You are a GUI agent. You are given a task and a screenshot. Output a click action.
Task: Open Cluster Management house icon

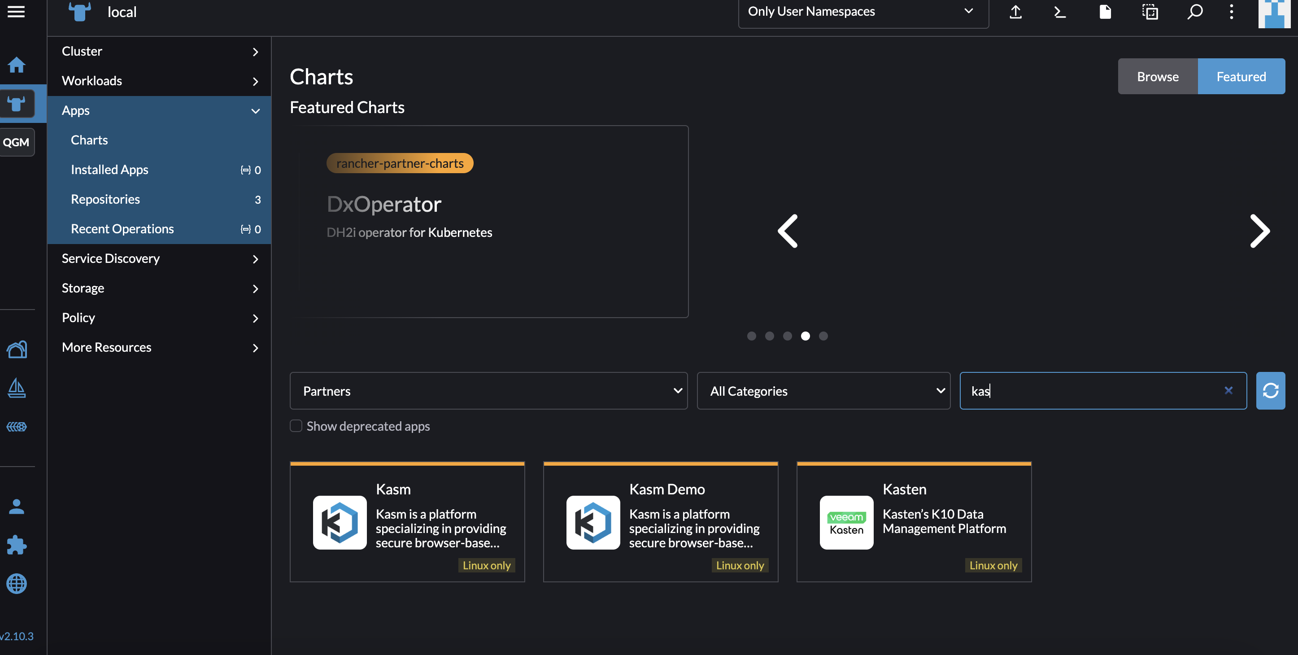click(17, 349)
